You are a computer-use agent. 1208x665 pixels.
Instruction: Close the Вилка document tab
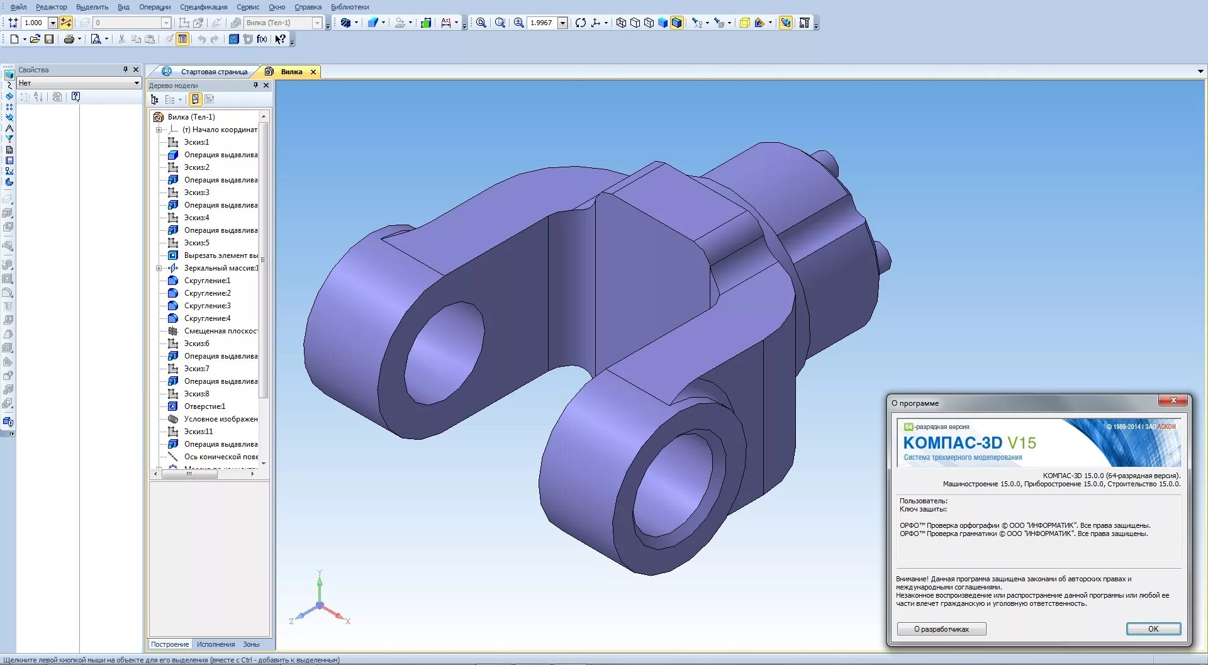[313, 72]
